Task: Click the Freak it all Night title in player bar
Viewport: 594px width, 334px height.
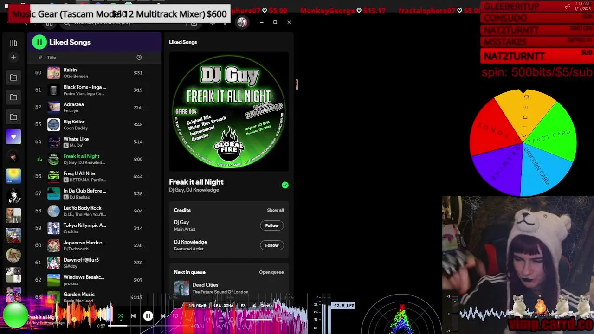Action: point(43,317)
